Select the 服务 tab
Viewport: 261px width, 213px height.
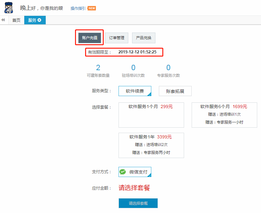click(x=35, y=20)
